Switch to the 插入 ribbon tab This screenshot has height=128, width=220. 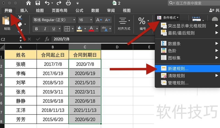point(24,10)
